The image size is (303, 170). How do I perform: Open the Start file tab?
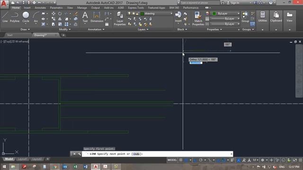[9, 35]
